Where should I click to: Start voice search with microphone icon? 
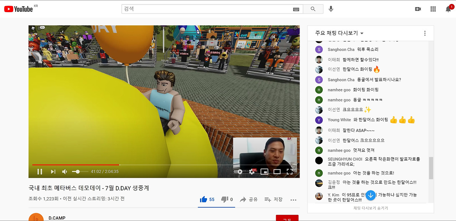(x=331, y=9)
